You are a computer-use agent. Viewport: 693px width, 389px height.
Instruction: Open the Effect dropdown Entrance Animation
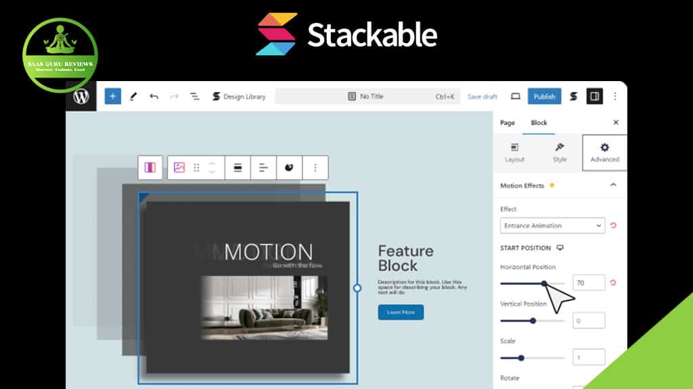tap(552, 226)
